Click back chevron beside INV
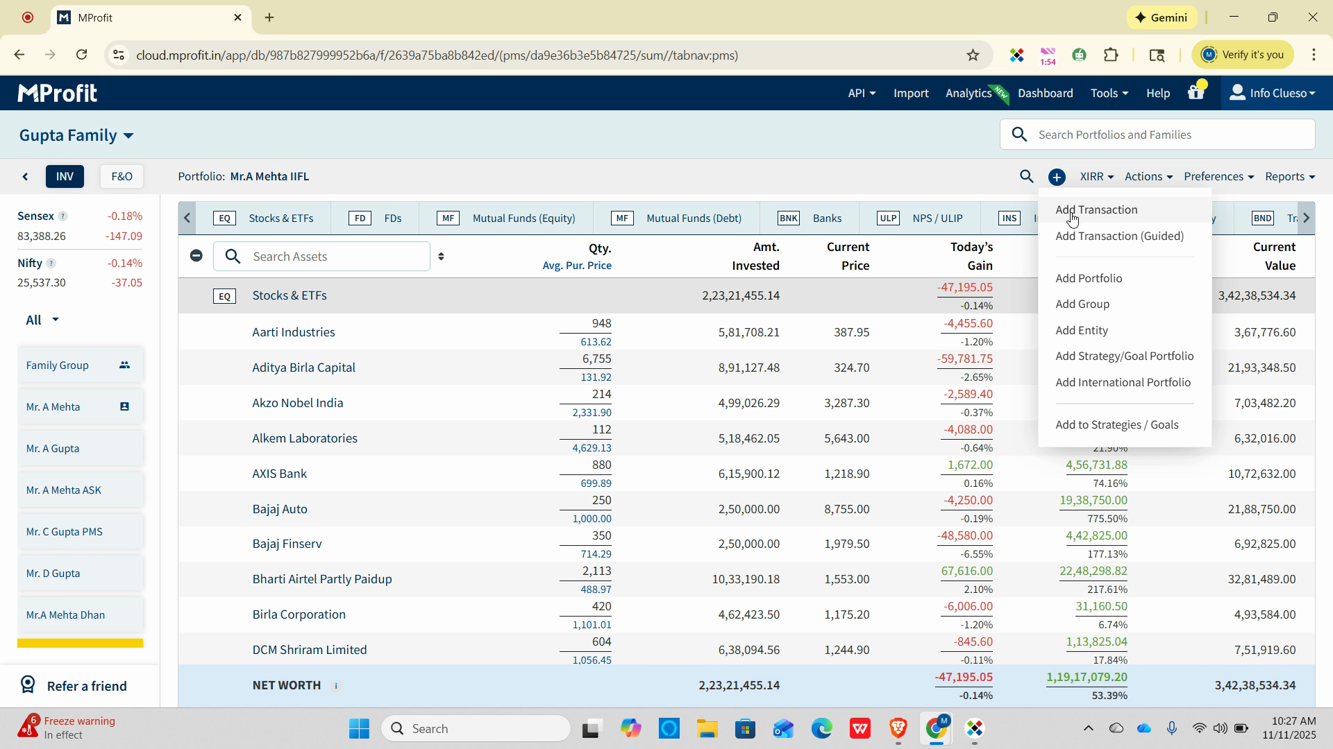 click(x=26, y=177)
